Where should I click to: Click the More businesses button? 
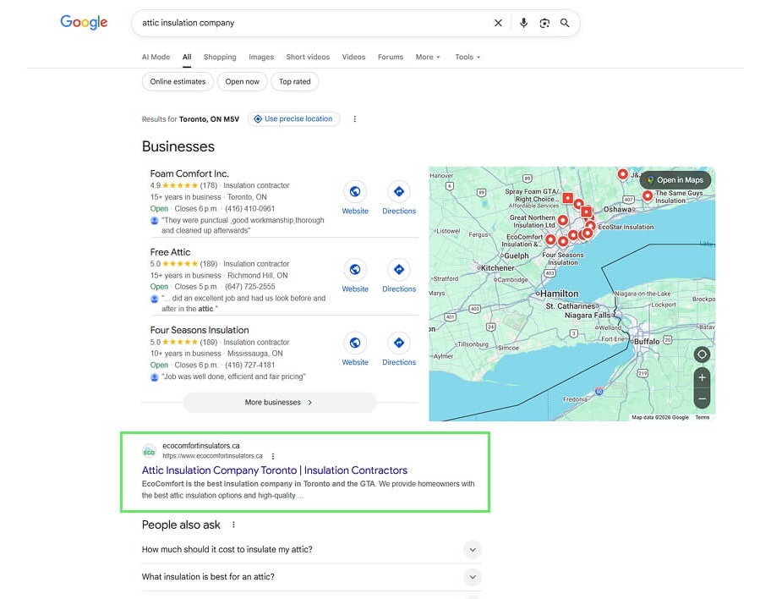[x=279, y=403]
